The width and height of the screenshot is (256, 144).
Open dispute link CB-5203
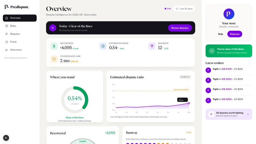pyautogui.click(x=227, y=79)
